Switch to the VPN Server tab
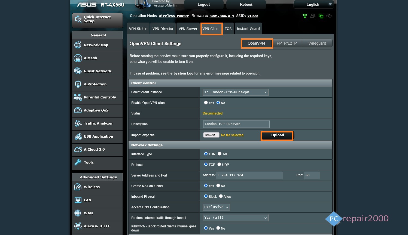 pos(188,29)
